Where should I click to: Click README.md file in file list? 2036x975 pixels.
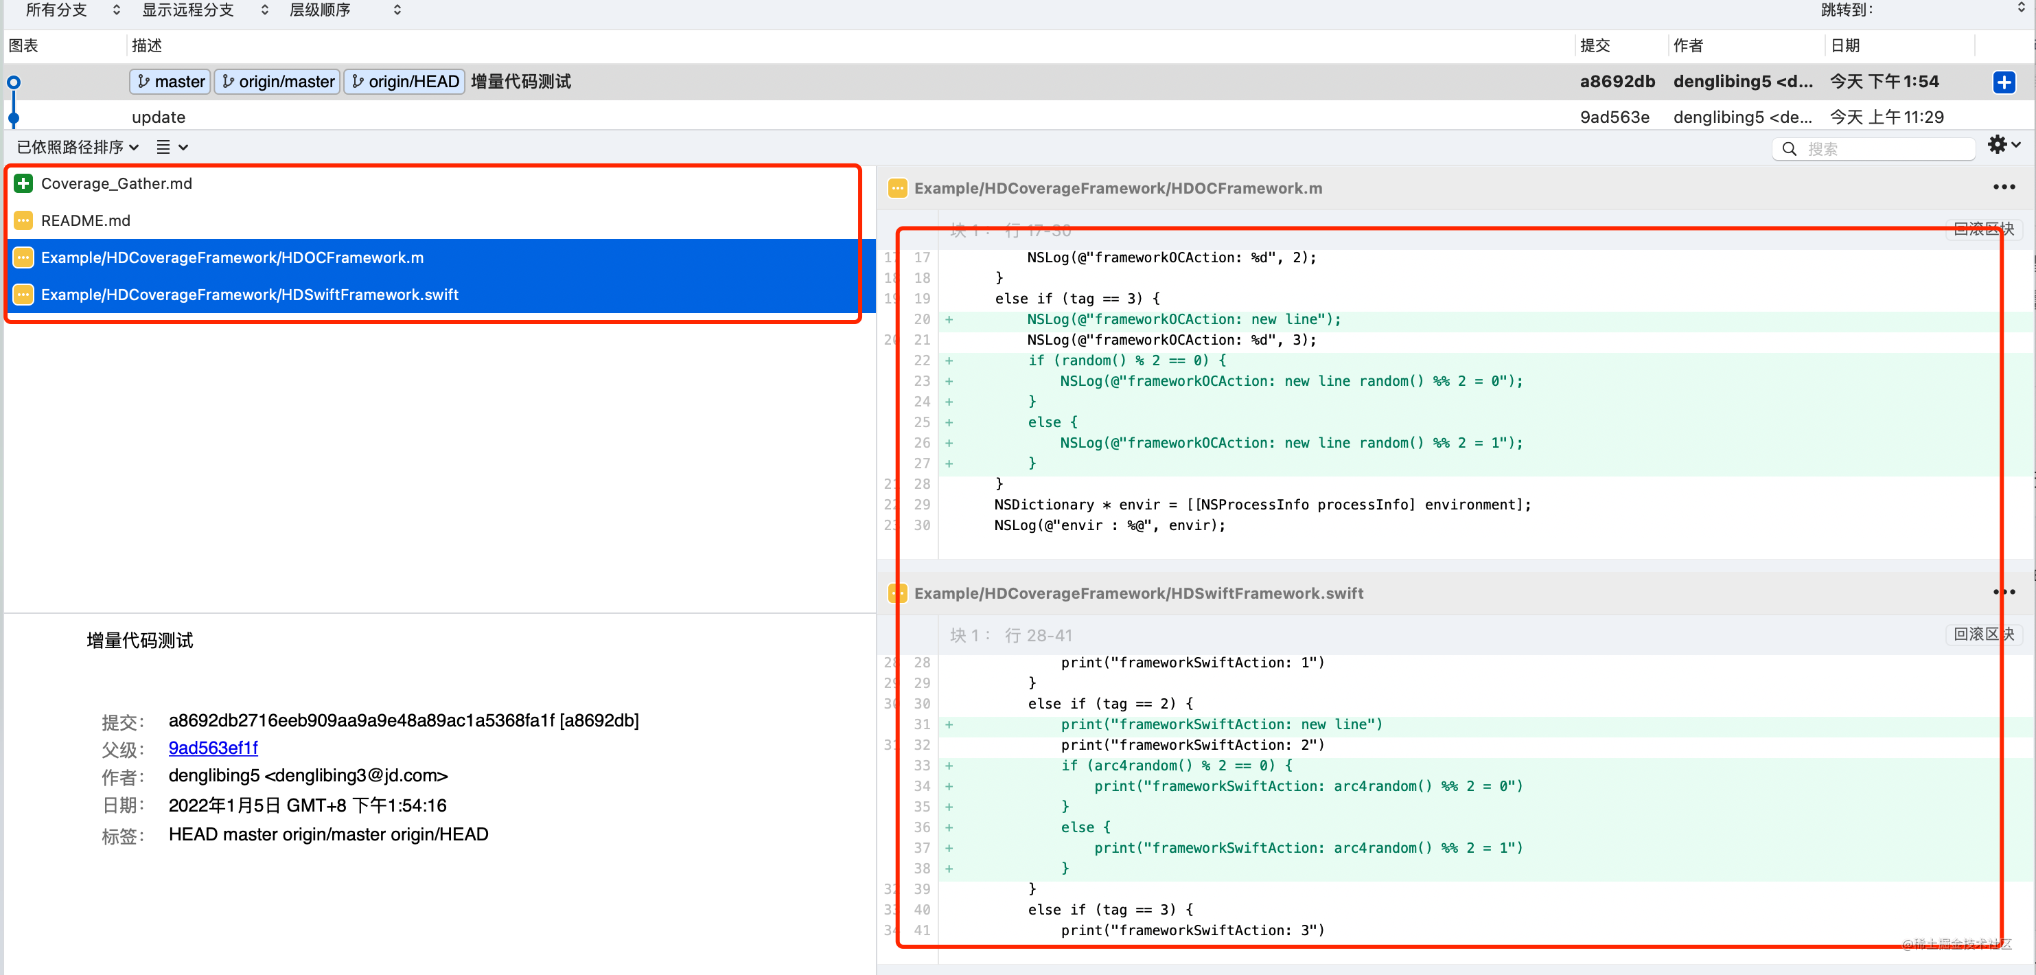pos(87,220)
